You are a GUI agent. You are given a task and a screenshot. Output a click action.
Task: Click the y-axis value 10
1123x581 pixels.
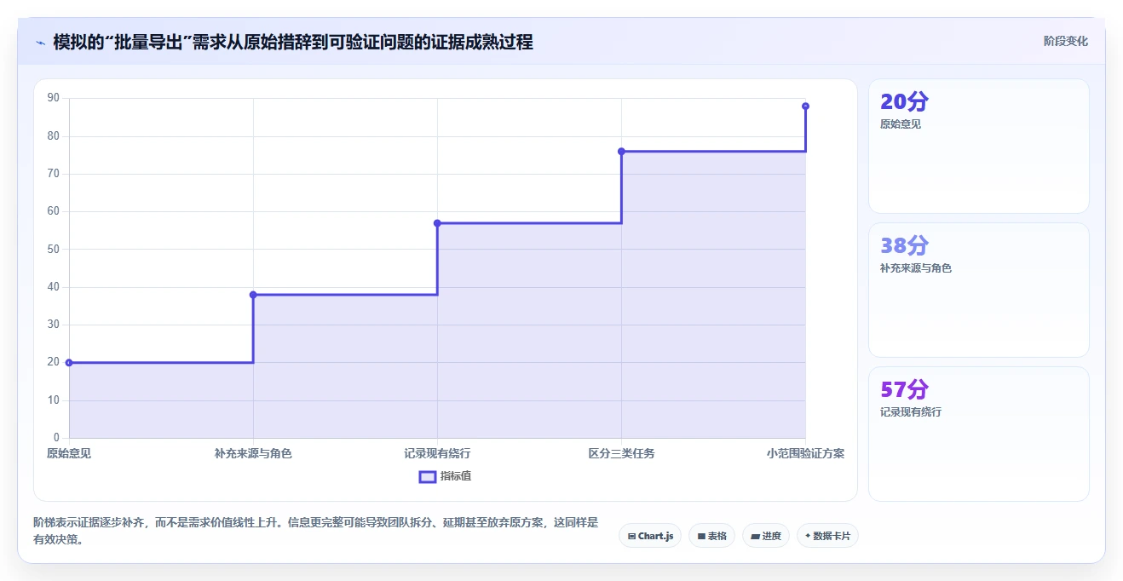point(53,400)
